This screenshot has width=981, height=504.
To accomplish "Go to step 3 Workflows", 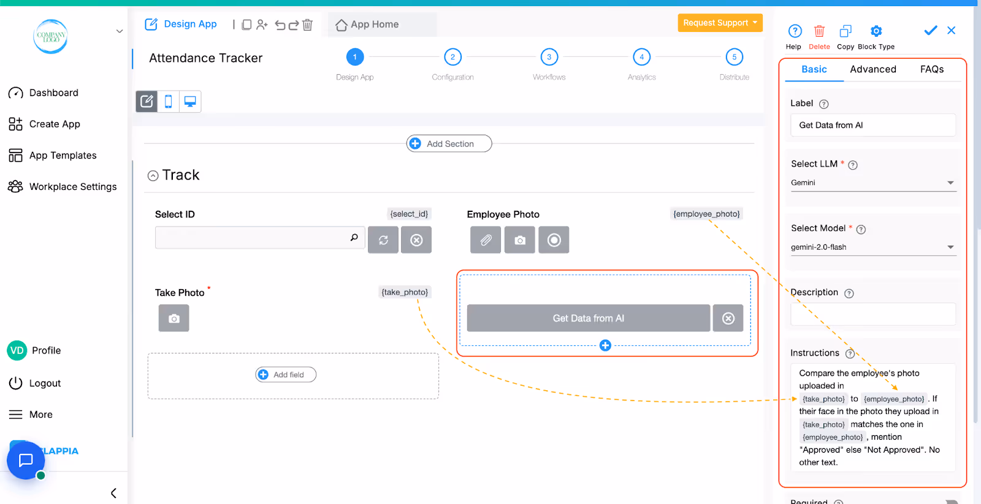I will [549, 57].
